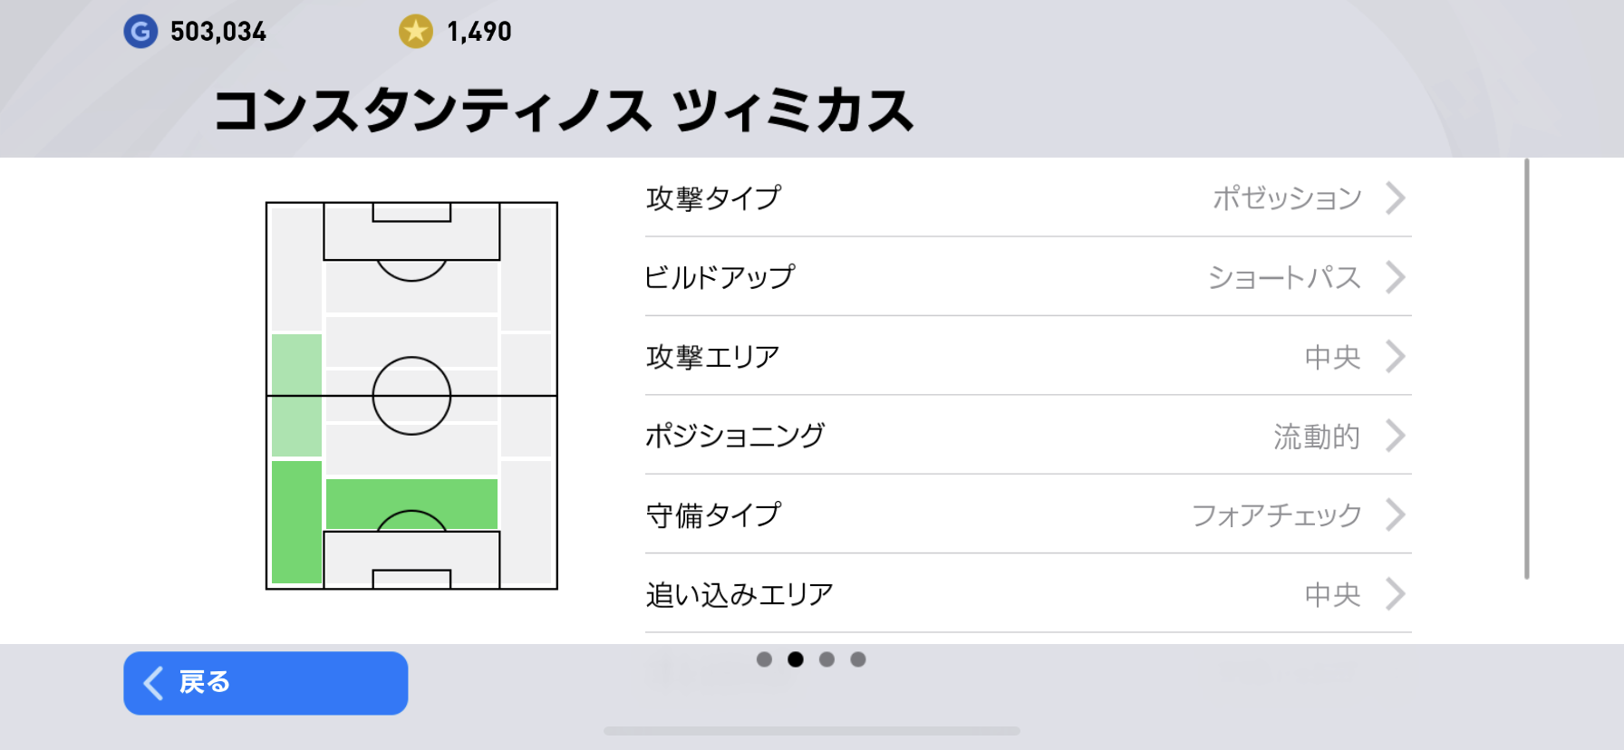1624x750 pixels.
Task: Click the 追い込みエリア 中央 value
Action: (x=1332, y=594)
